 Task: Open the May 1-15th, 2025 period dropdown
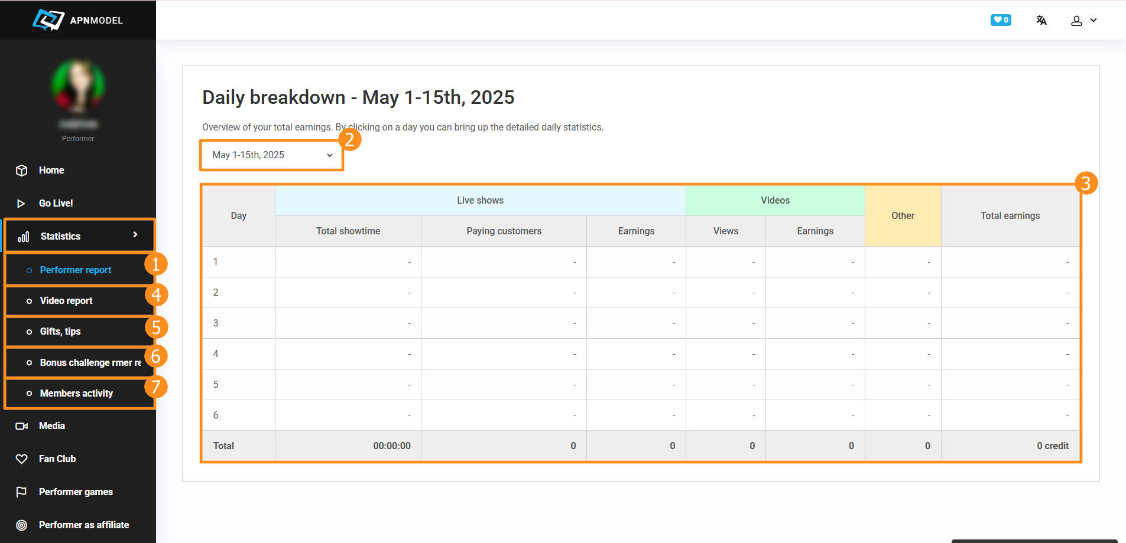tap(272, 155)
